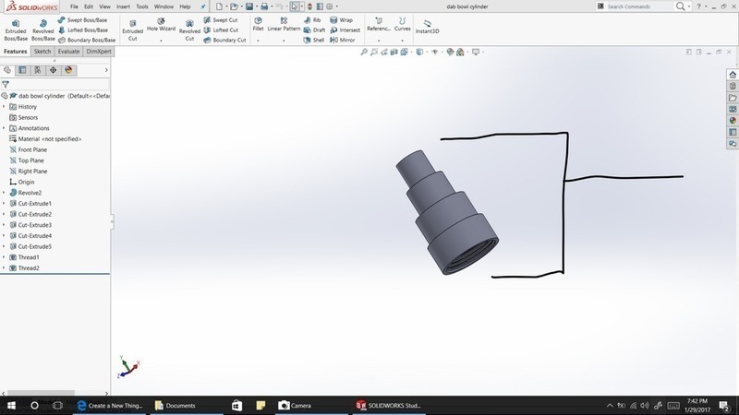Click the Search Commands field
Screen dimensions: 739x415
pyautogui.click(x=638, y=6)
